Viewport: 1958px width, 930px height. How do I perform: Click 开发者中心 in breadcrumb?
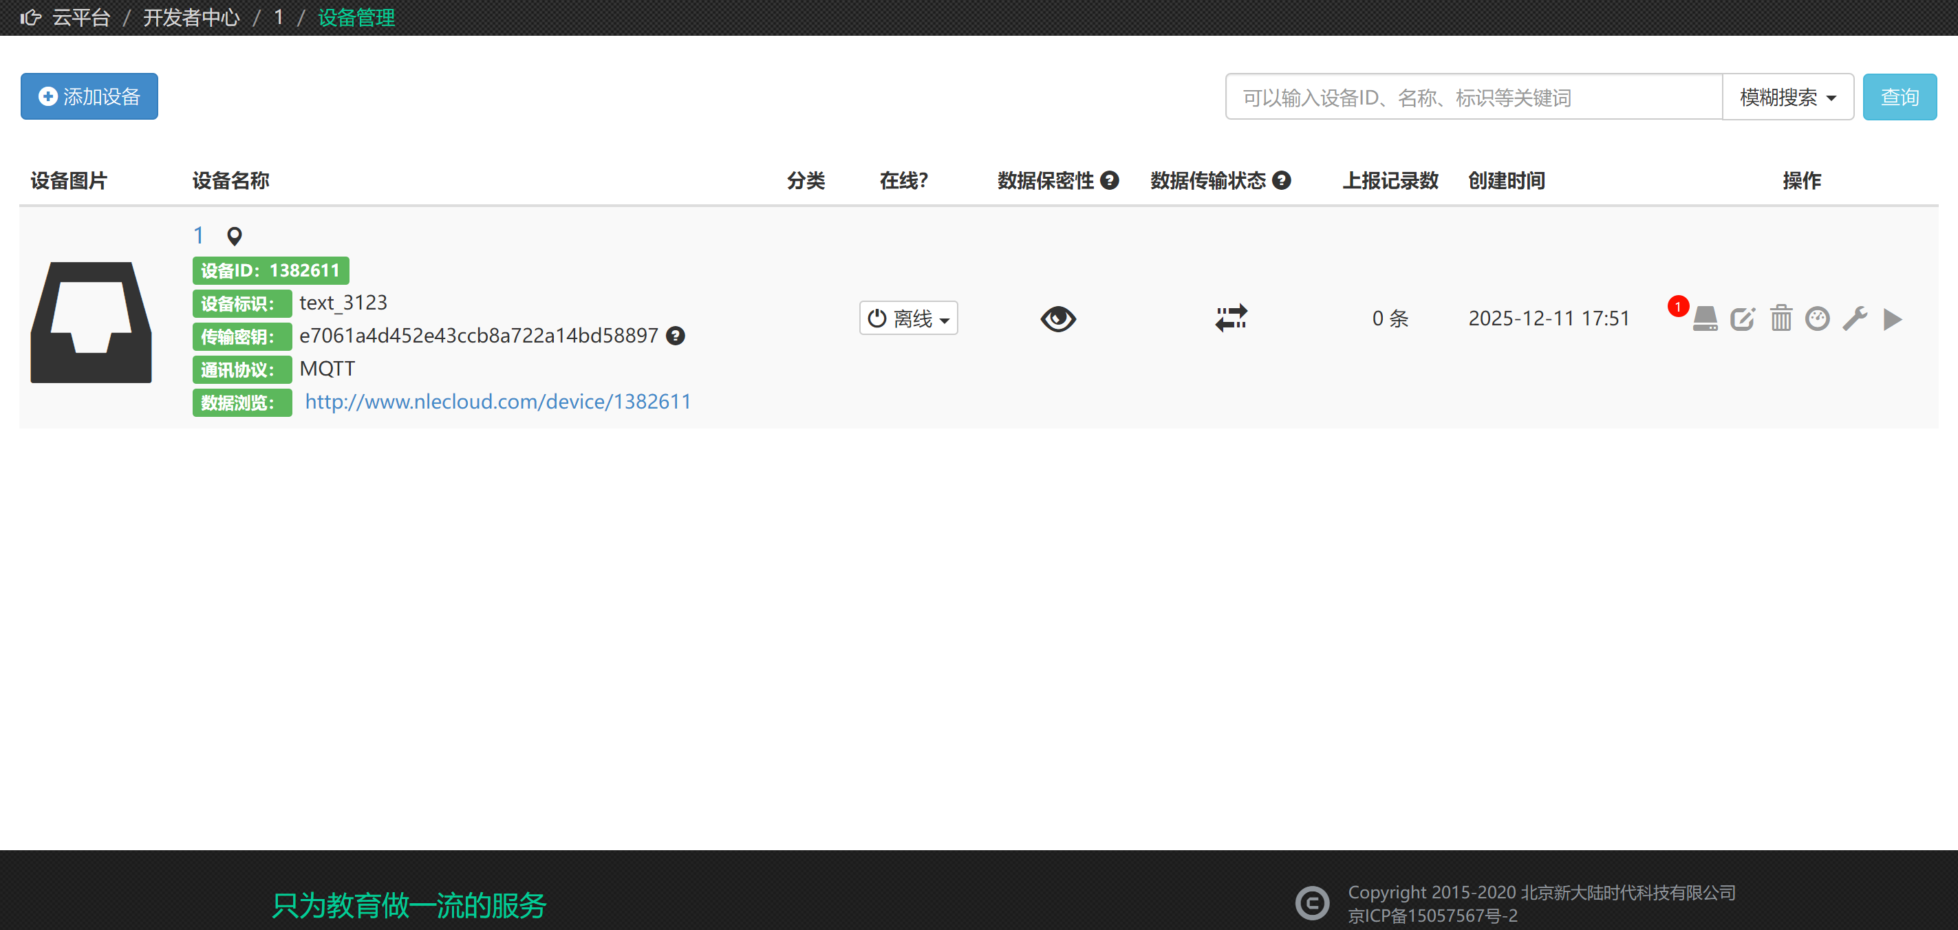tap(191, 17)
